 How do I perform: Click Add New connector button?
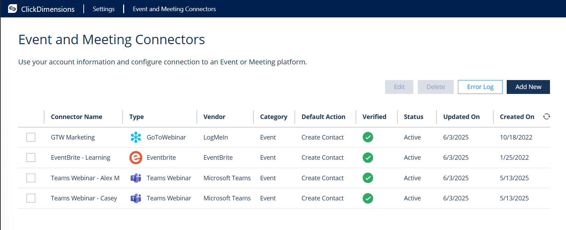(528, 87)
